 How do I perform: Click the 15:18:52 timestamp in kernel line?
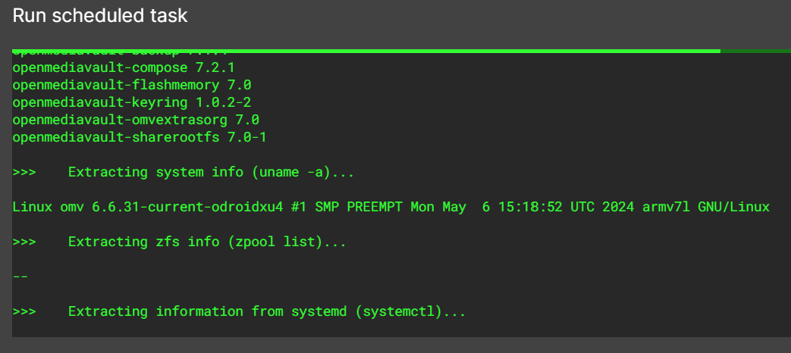click(530, 207)
